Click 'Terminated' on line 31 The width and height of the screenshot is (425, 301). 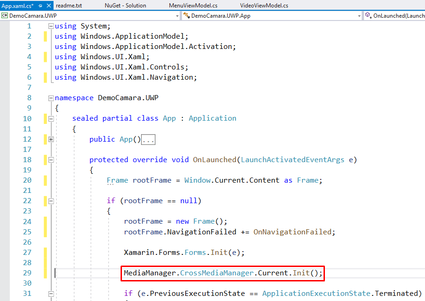397,294
